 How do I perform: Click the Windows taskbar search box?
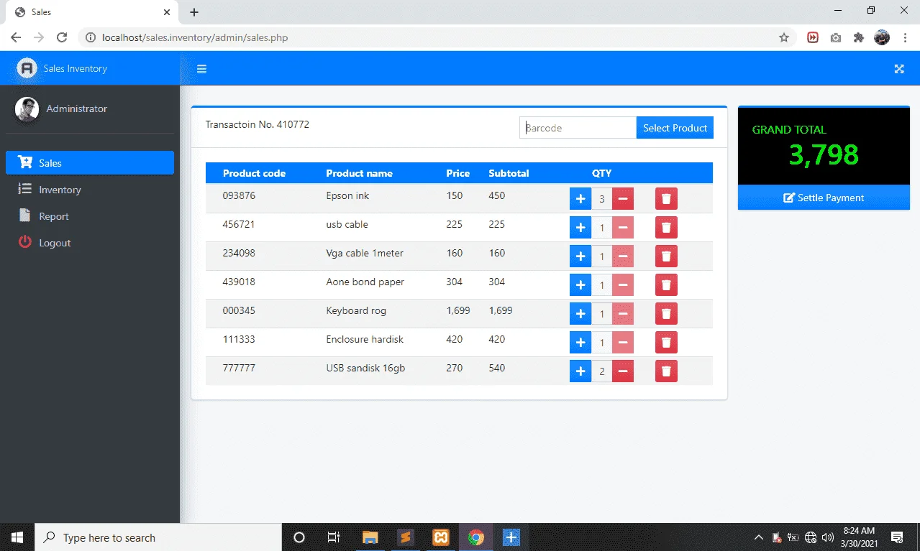pos(158,537)
